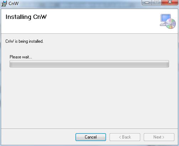Click the "Installing CnW" heading
The image size is (179, 146).
26,17
